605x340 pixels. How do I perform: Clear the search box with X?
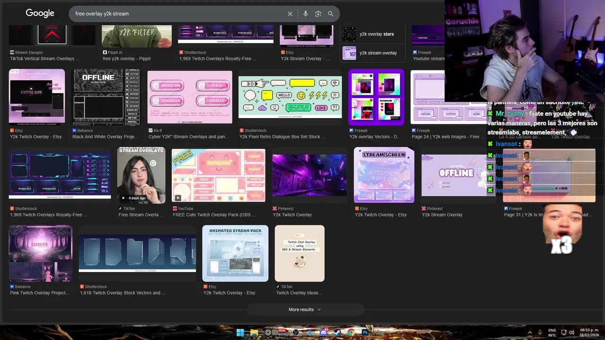point(290,14)
